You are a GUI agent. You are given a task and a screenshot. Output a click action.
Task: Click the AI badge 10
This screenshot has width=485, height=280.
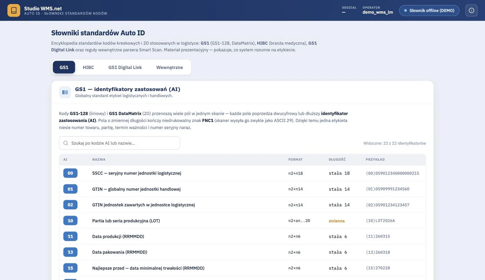[x=70, y=221]
